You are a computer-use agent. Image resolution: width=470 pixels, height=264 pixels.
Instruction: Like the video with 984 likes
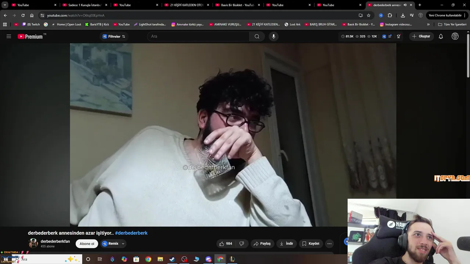[225, 243]
